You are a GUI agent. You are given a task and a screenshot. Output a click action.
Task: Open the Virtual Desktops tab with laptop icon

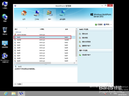click(62, 15)
